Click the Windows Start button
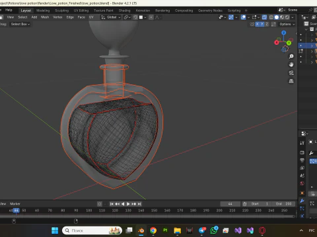 (x=55, y=230)
